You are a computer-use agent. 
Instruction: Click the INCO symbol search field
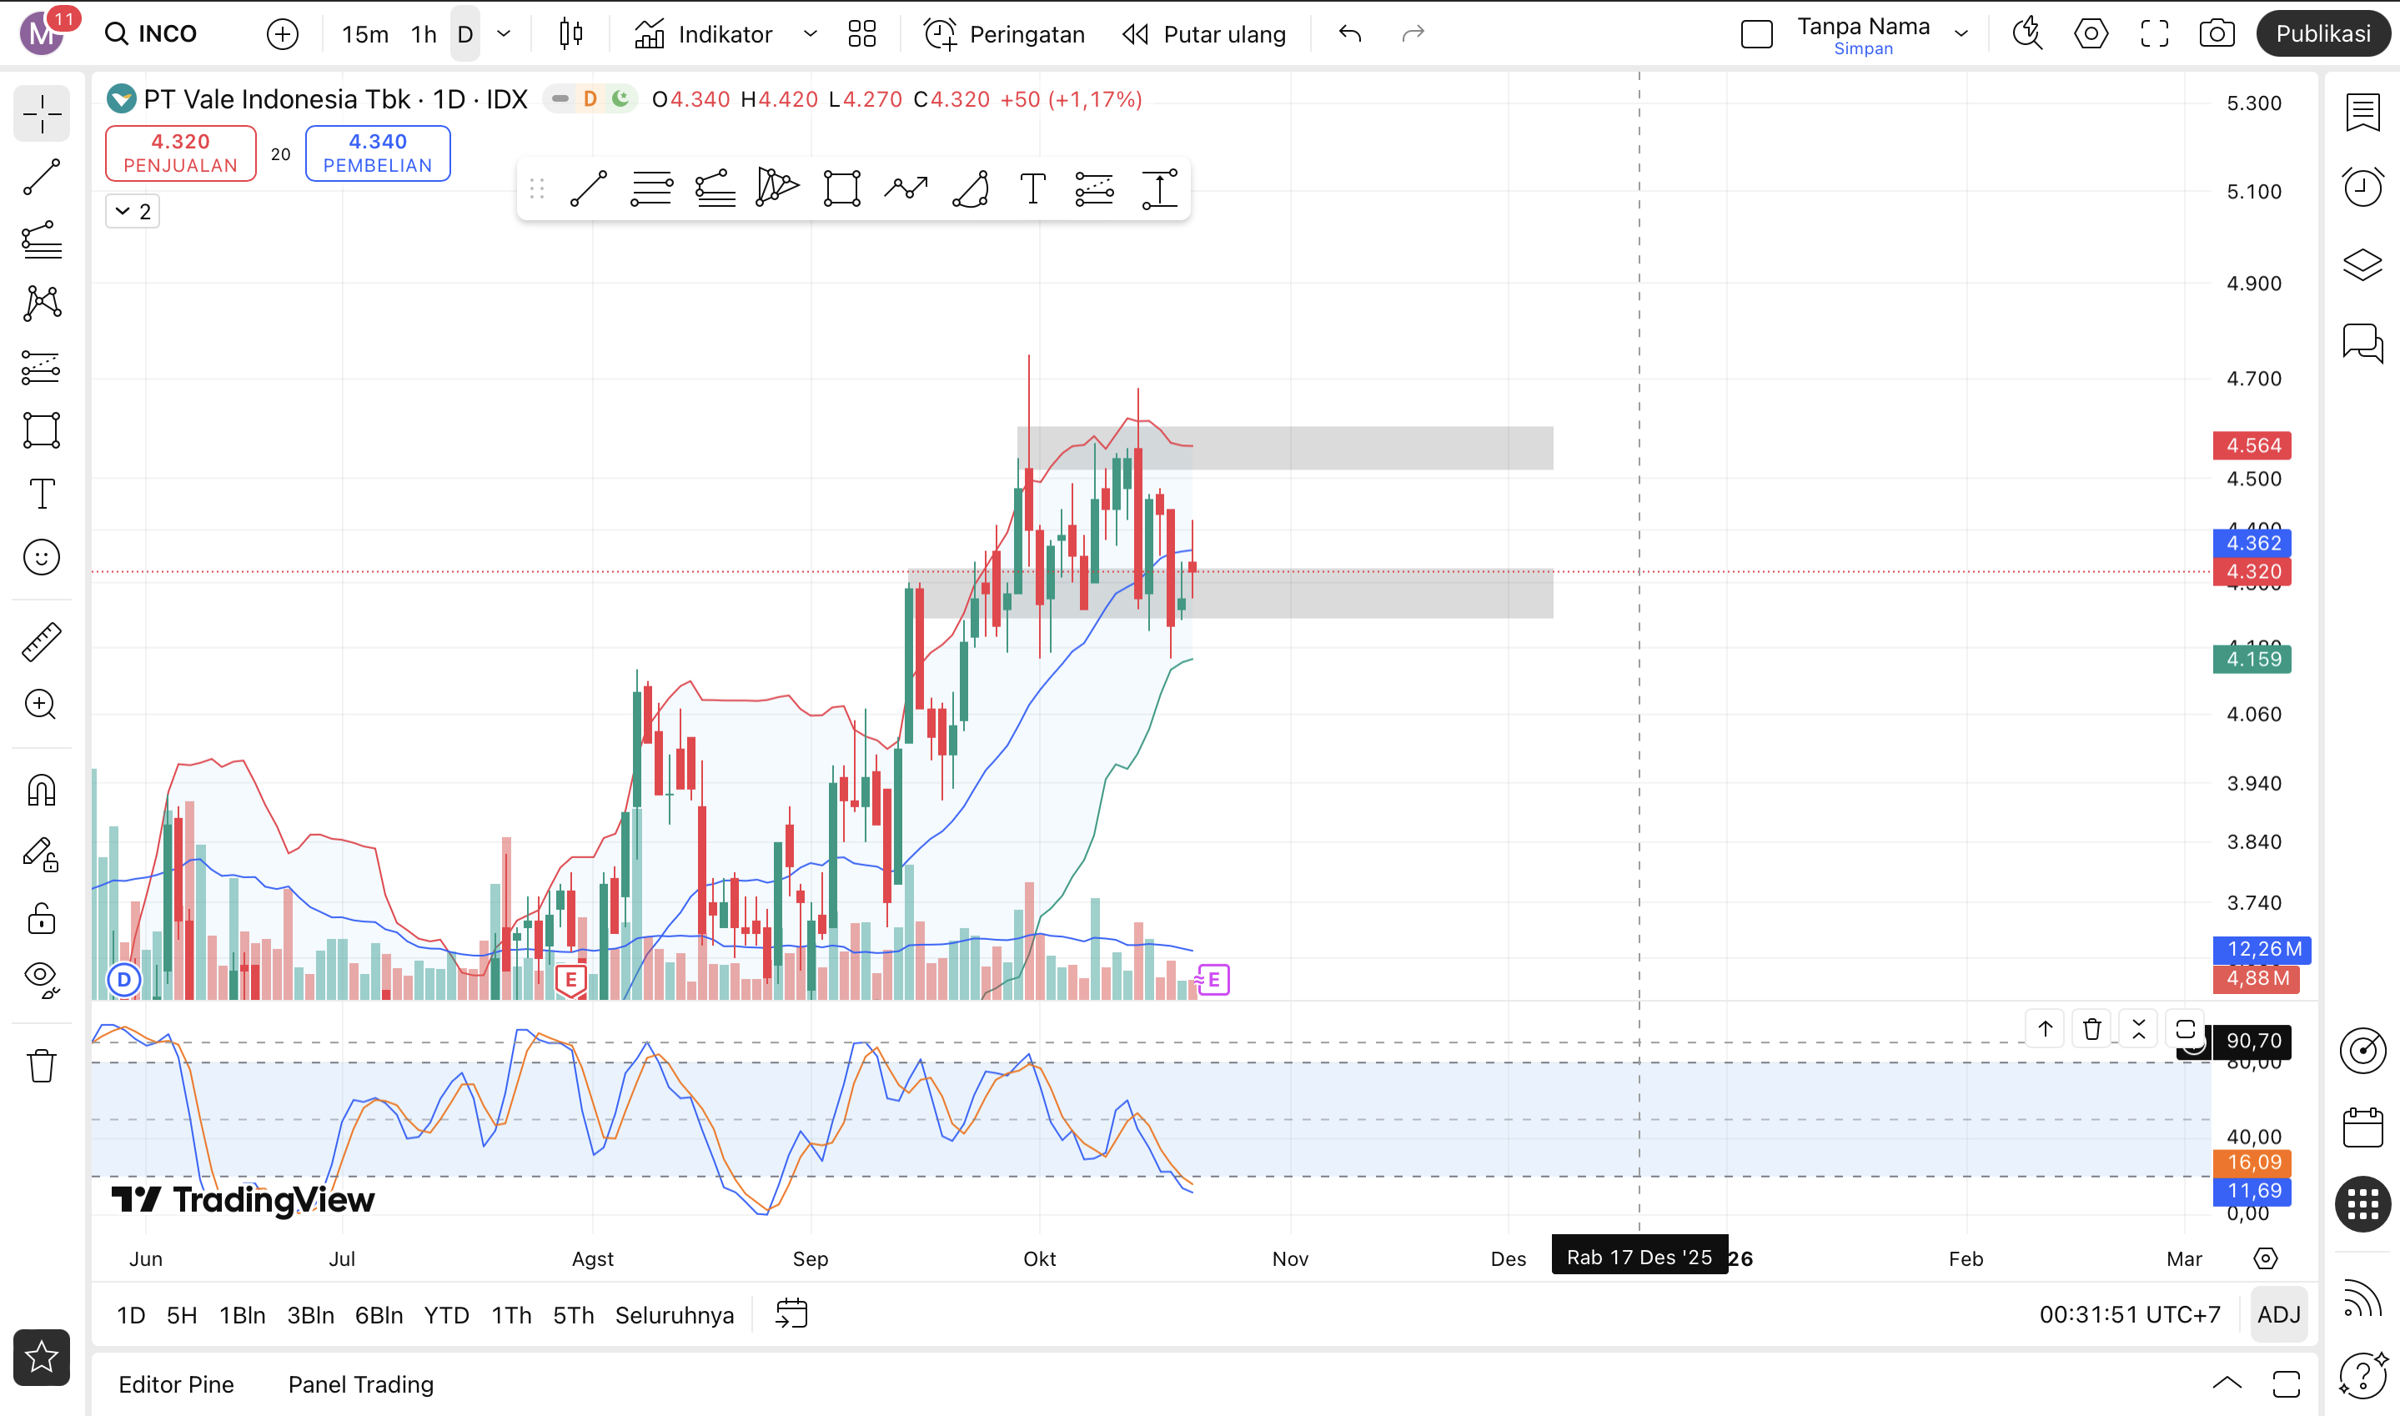(168, 34)
